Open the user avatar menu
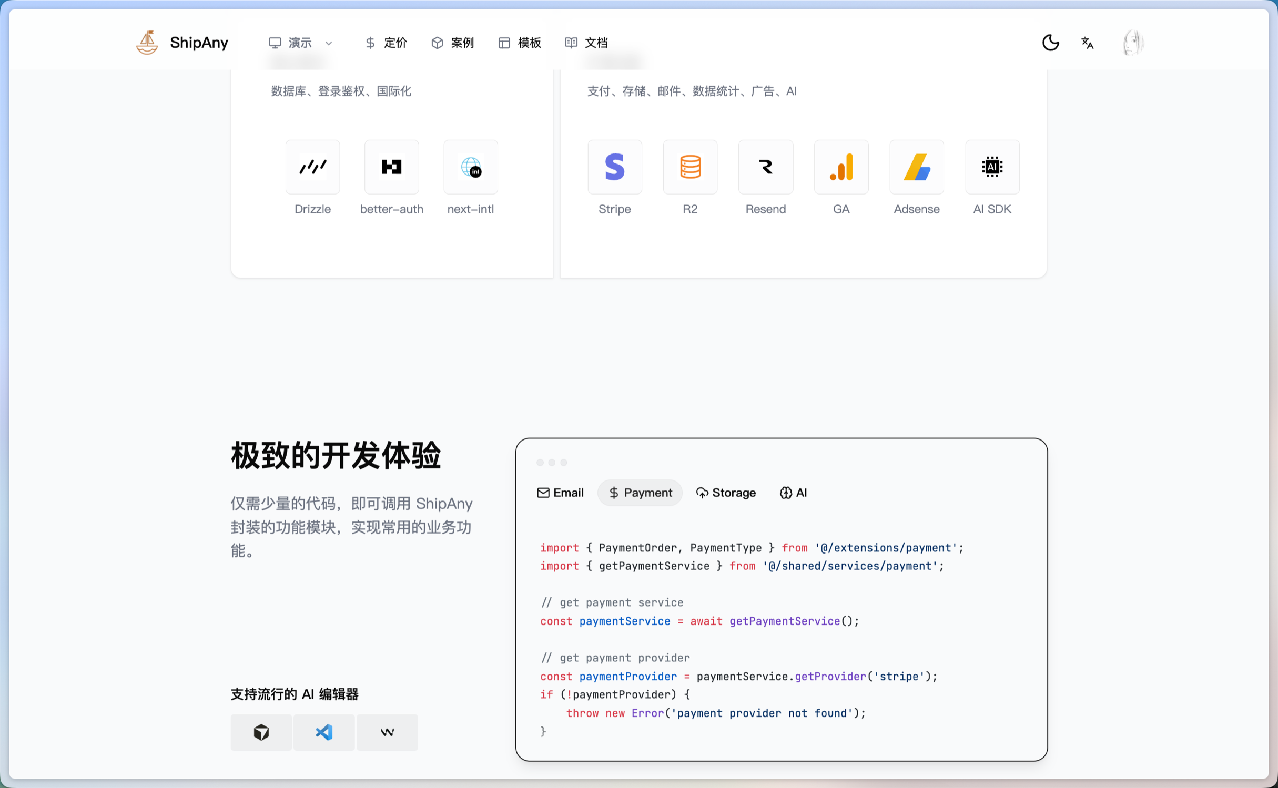1278x788 pixels. point(1133,43)
